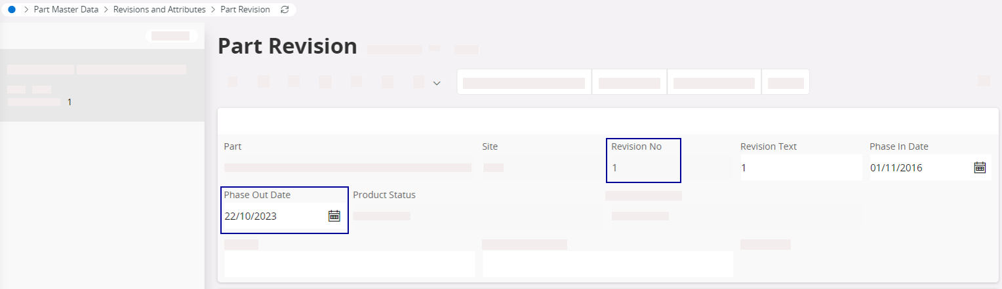
Task: Click the Phase In Date label
Action: pos(899,146)
